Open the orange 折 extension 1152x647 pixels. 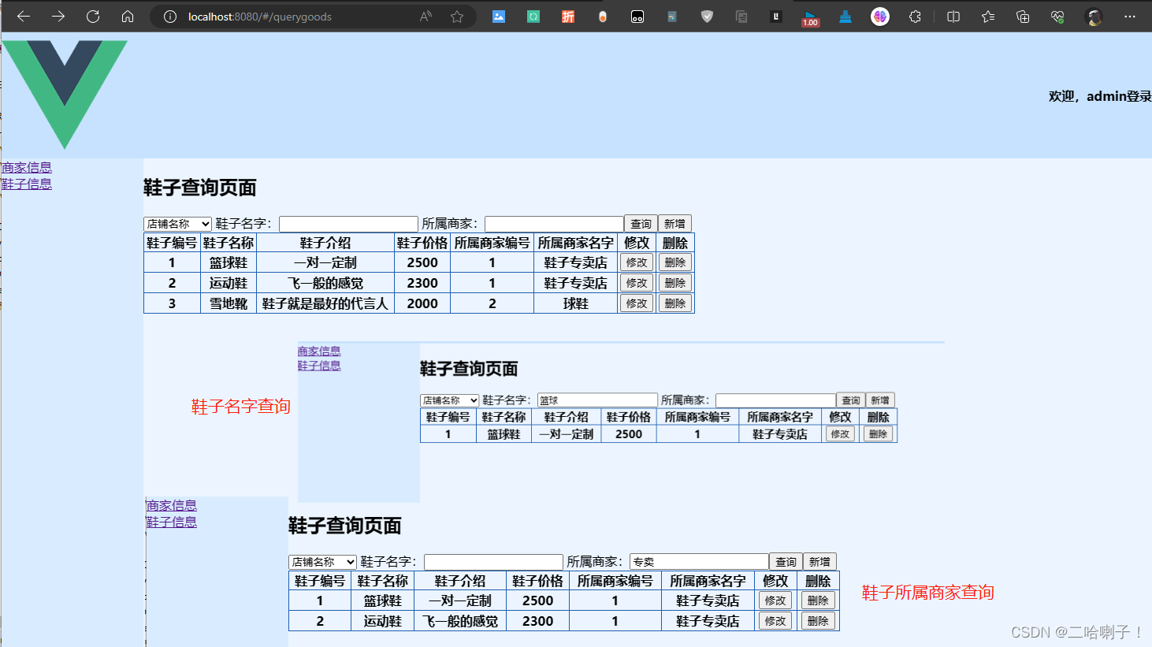[x=568, y=17]
